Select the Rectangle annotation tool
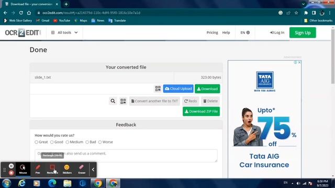The height and width of the screenshot is (188, 335). 52,169
